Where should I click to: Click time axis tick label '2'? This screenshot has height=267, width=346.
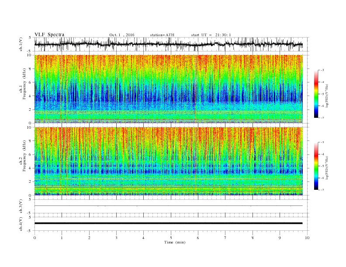(x=89, y=238)
